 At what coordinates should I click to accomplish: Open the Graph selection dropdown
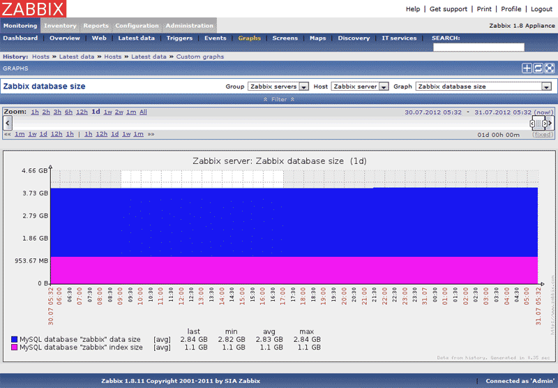coord(483,87)
